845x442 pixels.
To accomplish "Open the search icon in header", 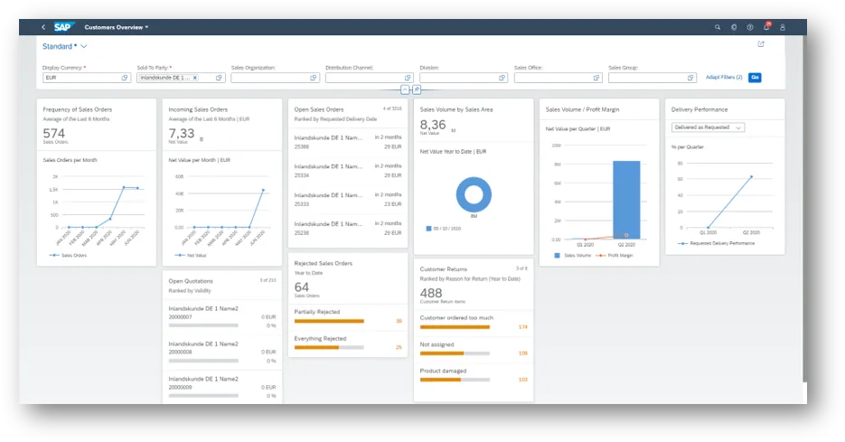I will (x=716, y=27).
